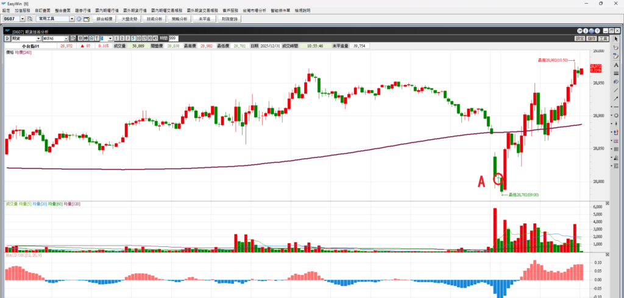Select the text annotation 'A' tool
Image resolution: width=624 pixels, height=298 pixels.
(616, 65)
